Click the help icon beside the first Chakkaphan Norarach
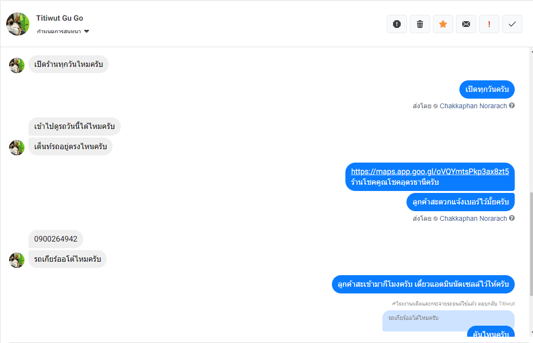The image size is (533, 343). (x=512, y=106)
